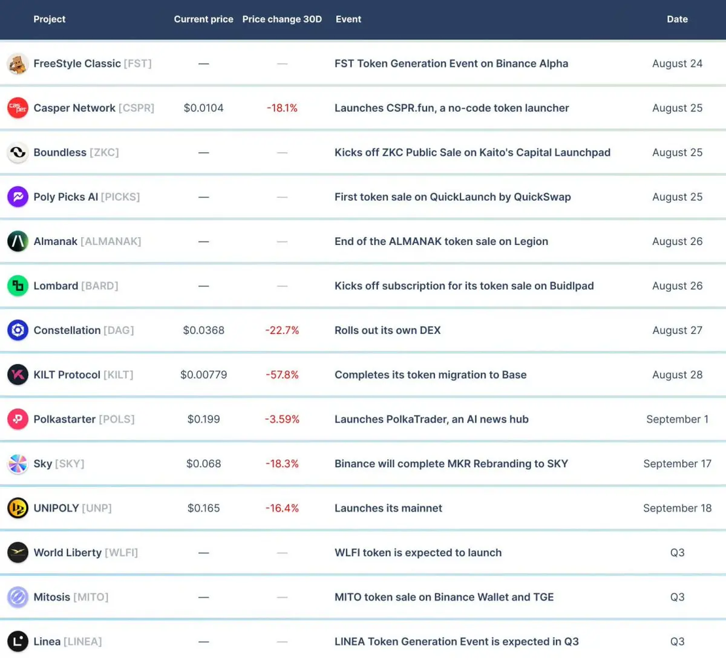Open the KILT Protocol [KILT] project name

pyautogui.click(x=83, y=374)
